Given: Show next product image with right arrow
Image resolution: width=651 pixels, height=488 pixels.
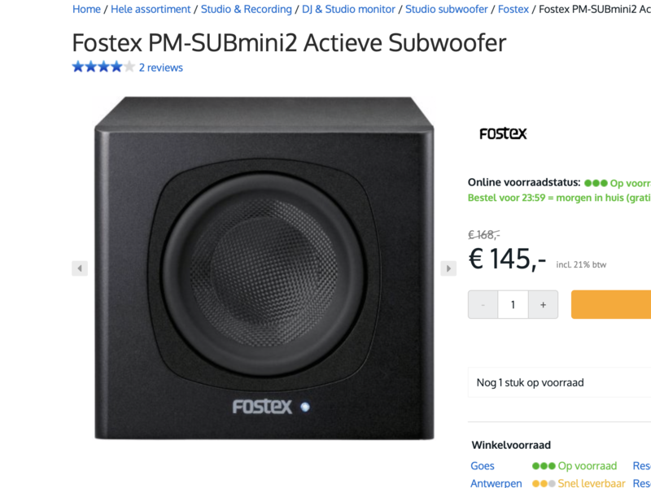Looking at the screenshot, I should 448,268.
